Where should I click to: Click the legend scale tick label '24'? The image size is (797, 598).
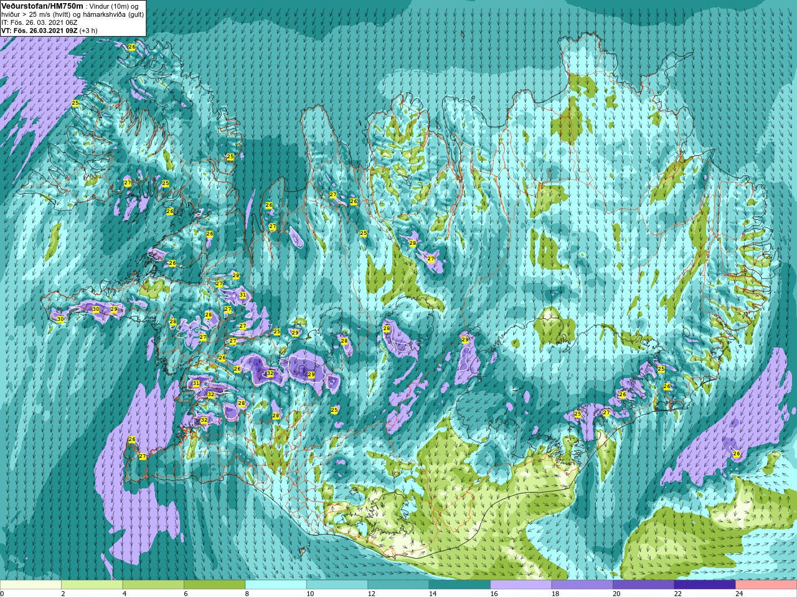tap(740, 594)
